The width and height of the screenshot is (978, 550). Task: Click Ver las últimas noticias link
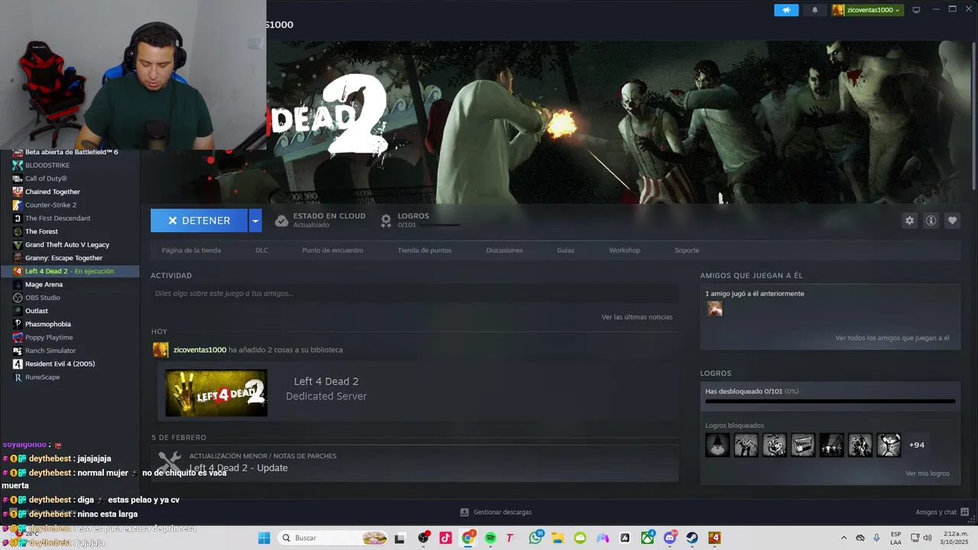pos(636,317)
